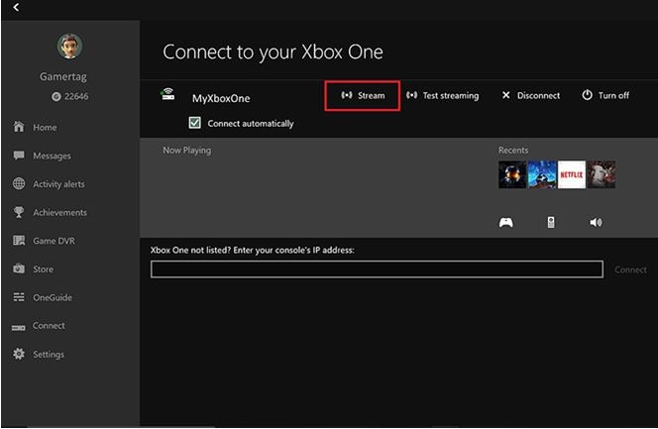Screen dimensions: 658x429
Task: Click the Achievements trophy icon
Action: tap(19, 212)
